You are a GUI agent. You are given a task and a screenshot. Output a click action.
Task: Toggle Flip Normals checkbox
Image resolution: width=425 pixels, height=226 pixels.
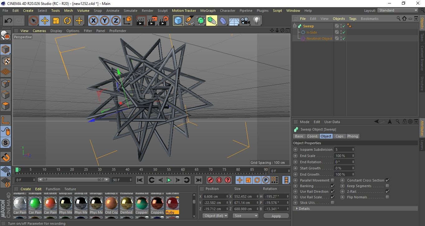[387, 197]
